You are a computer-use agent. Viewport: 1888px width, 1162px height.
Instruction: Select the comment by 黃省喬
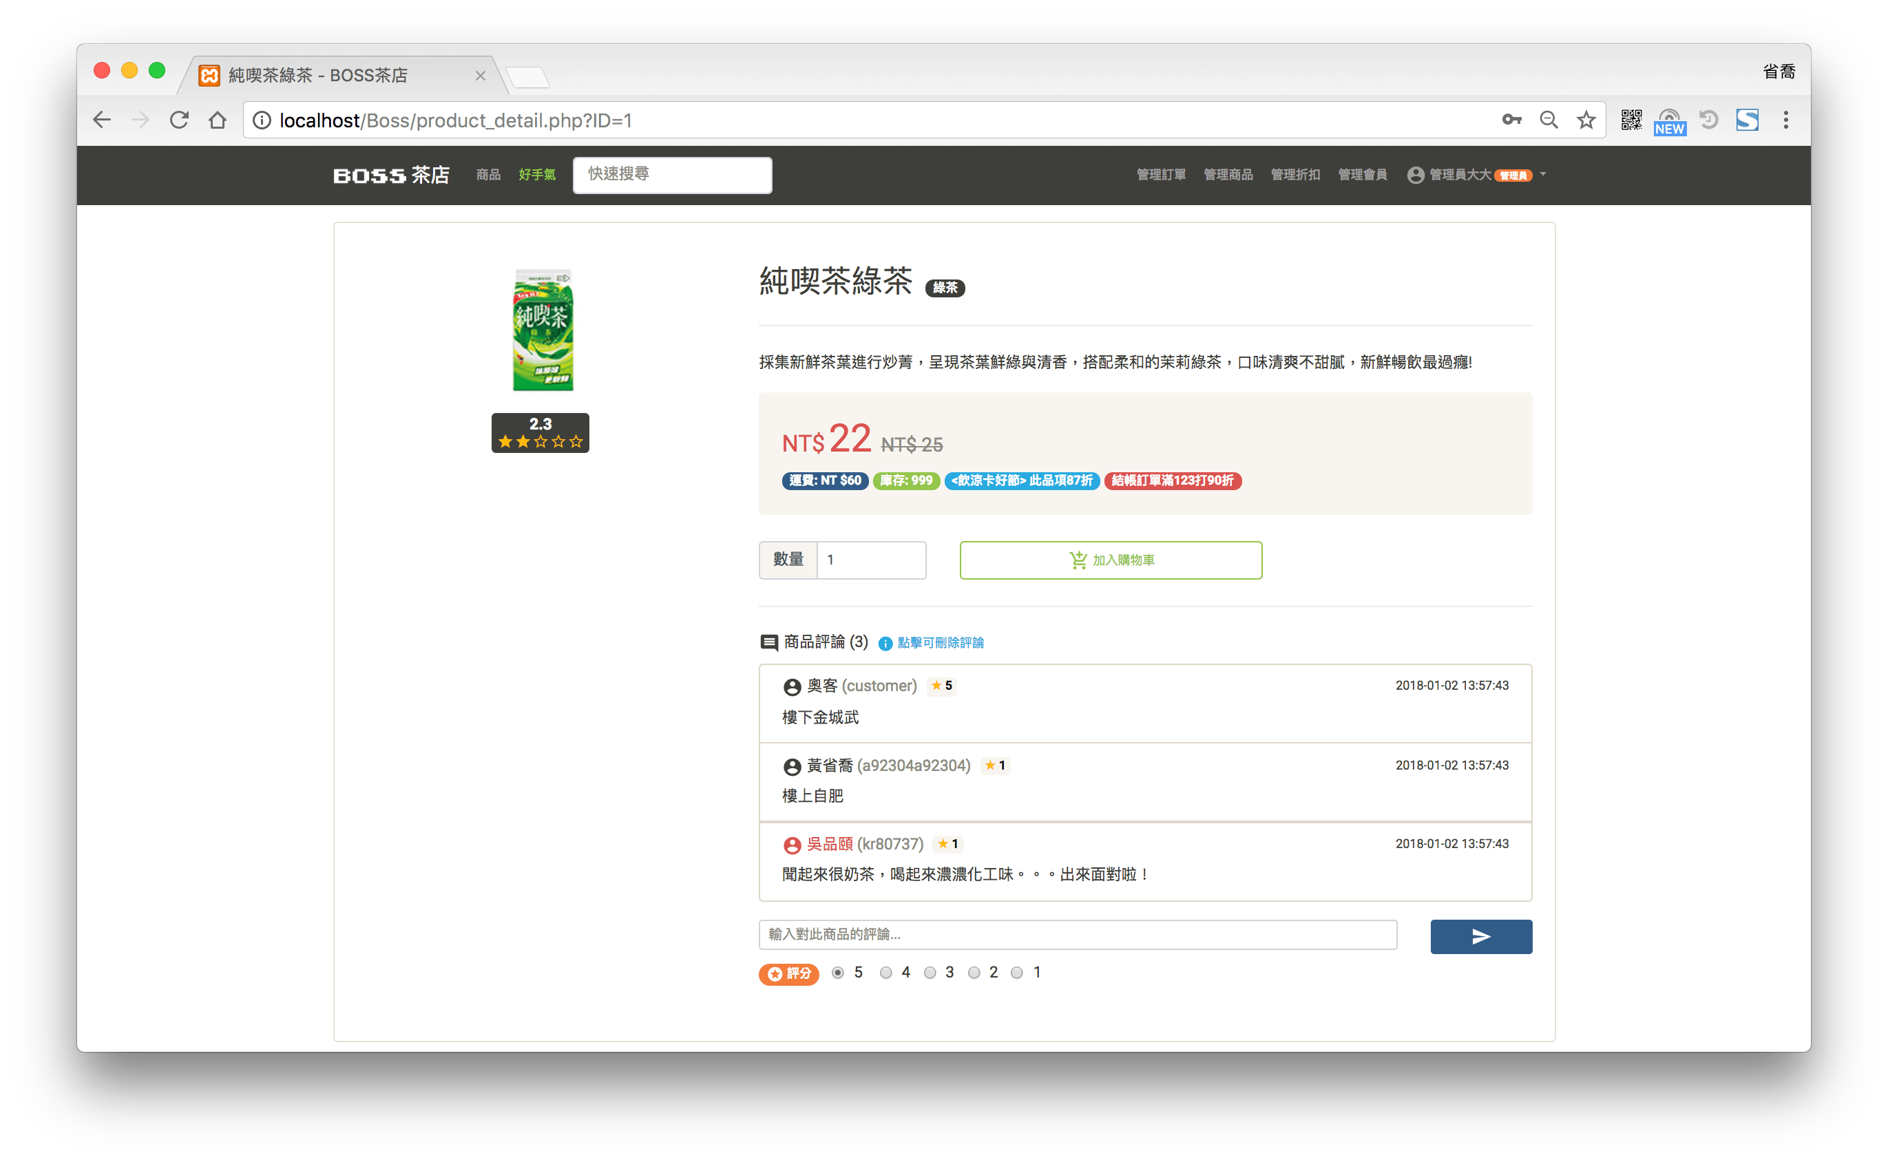(x=1146, y=782)
